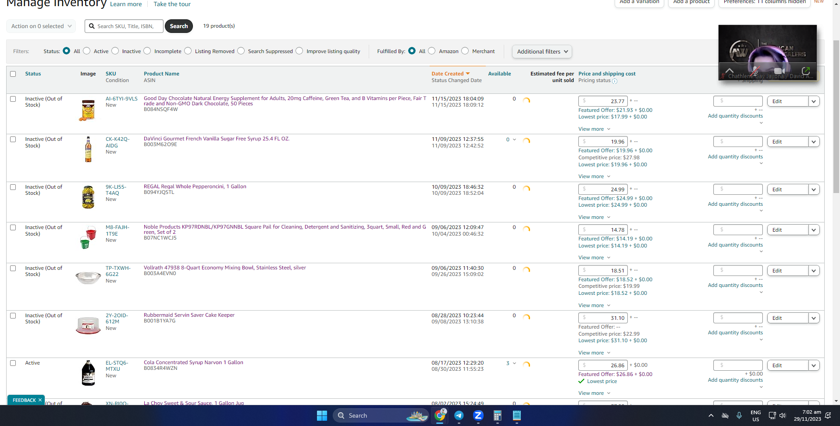Viewport: 840px width, 426px height.
Task: Click Price and shipping cost header
Action: pyautogui.click(x=607, y=74)
